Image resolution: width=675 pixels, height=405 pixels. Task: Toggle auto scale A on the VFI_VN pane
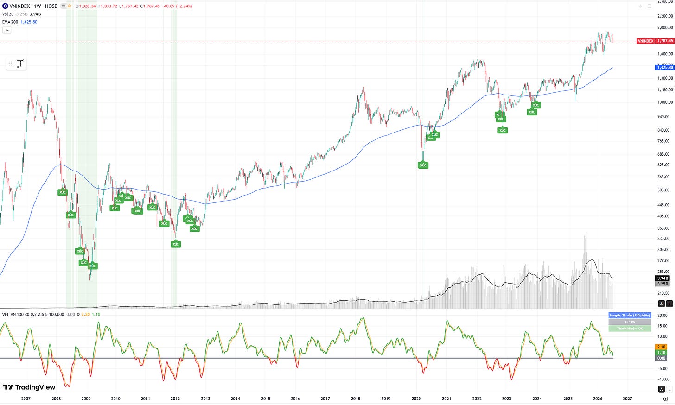click(662, 389)
